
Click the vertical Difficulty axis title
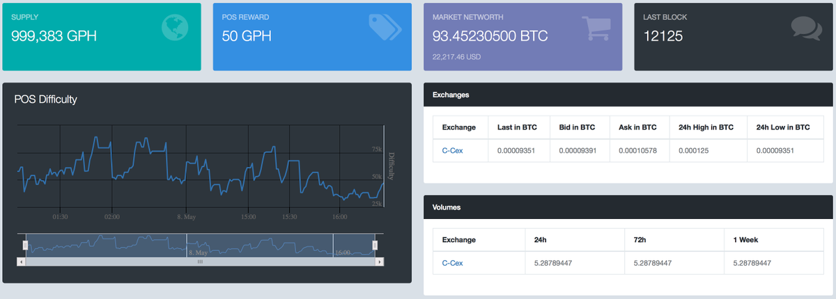coord(391,166)
